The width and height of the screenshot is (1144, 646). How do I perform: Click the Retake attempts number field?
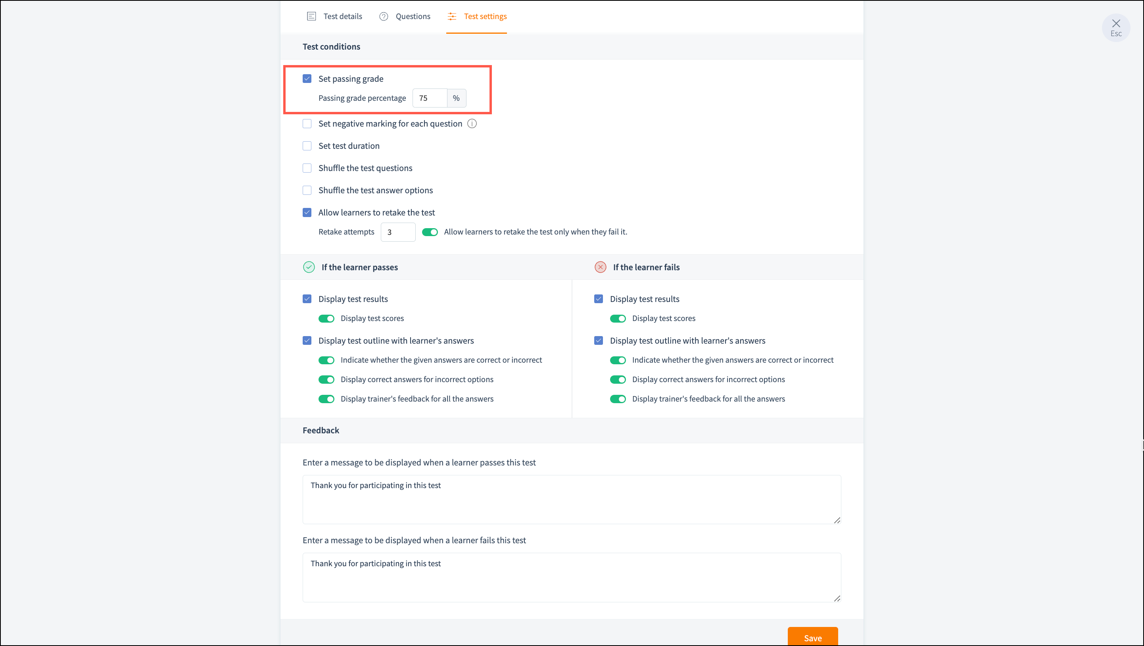pos(397,232)
